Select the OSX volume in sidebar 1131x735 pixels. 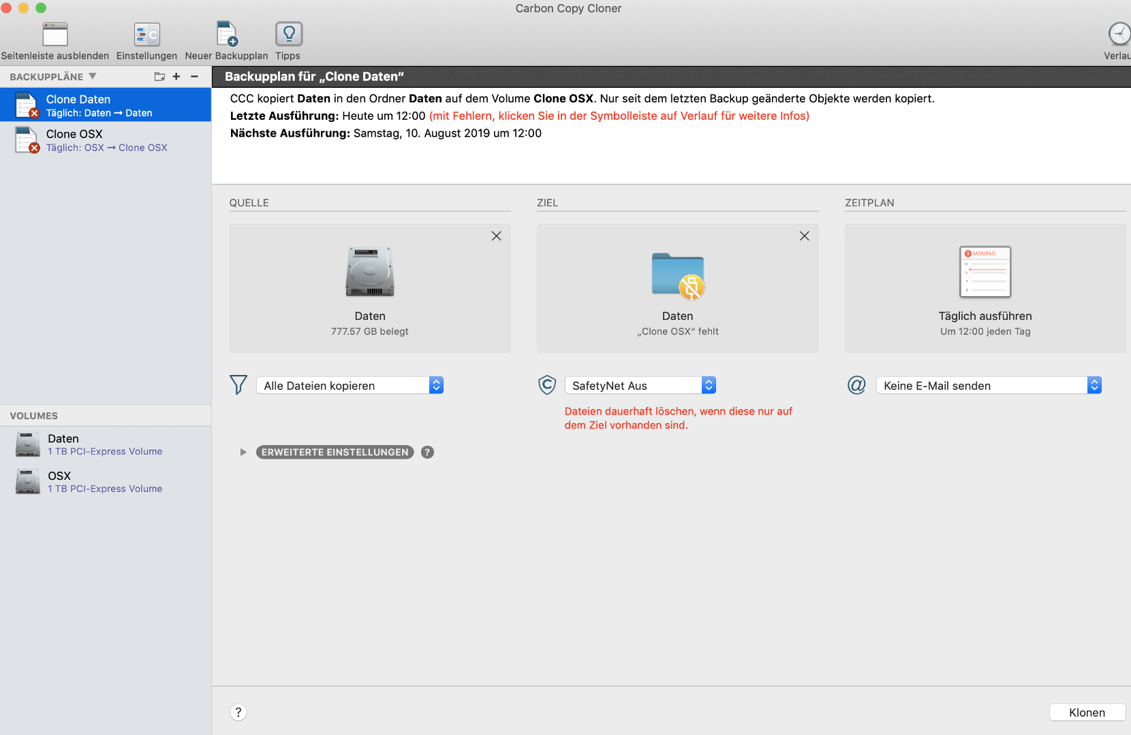[106, 482]
